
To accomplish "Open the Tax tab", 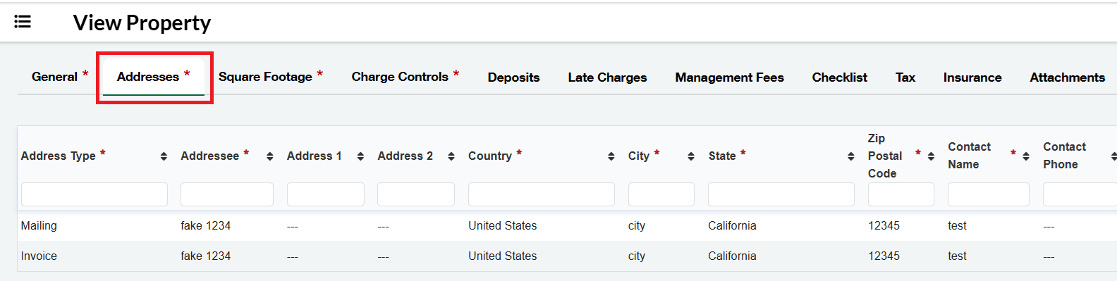I will point(905,77).
